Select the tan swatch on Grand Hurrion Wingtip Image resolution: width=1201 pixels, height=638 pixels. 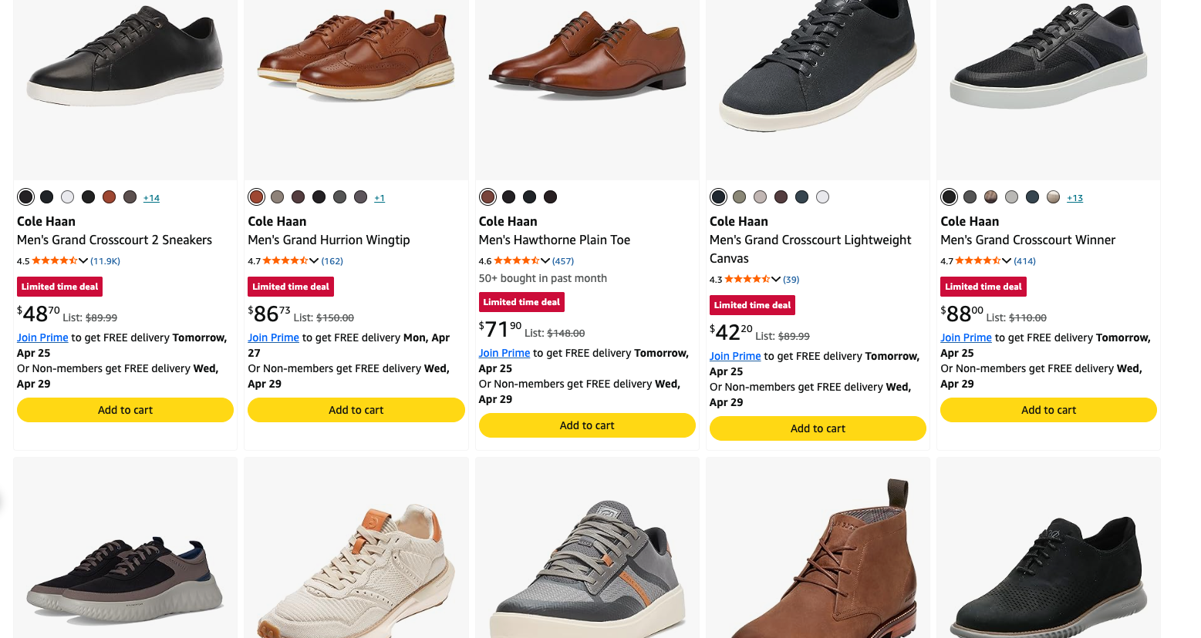[277, 196]
